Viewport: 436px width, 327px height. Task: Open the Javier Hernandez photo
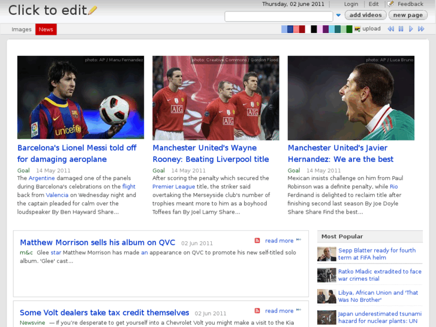click(351, 98)
